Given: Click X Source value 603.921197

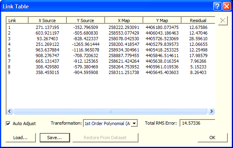Looking at the screenshot, I should 47,33.
